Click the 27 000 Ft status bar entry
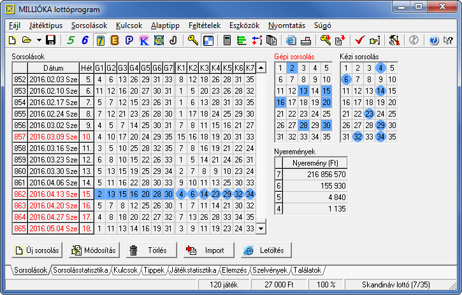Image resolution: width=462 pixels, height=295 pixels. click(278, 285)
